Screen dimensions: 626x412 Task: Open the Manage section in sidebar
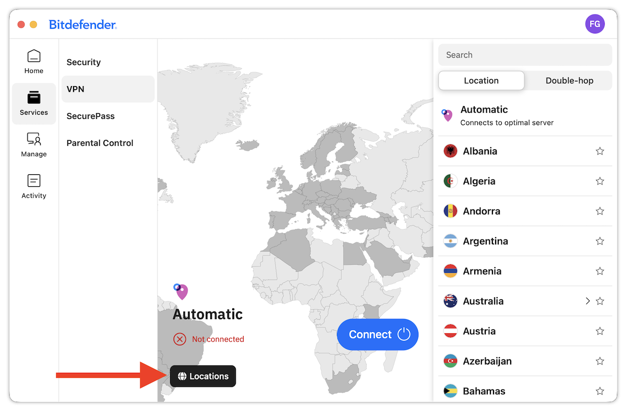(x=34, y=146)
